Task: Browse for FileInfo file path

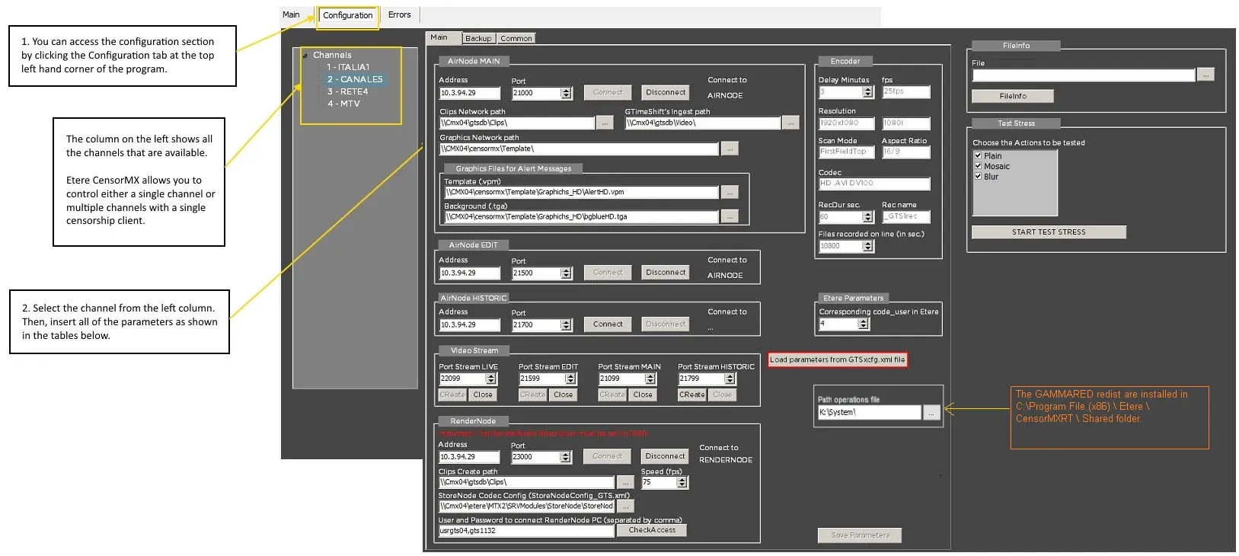Action: 1205,75
